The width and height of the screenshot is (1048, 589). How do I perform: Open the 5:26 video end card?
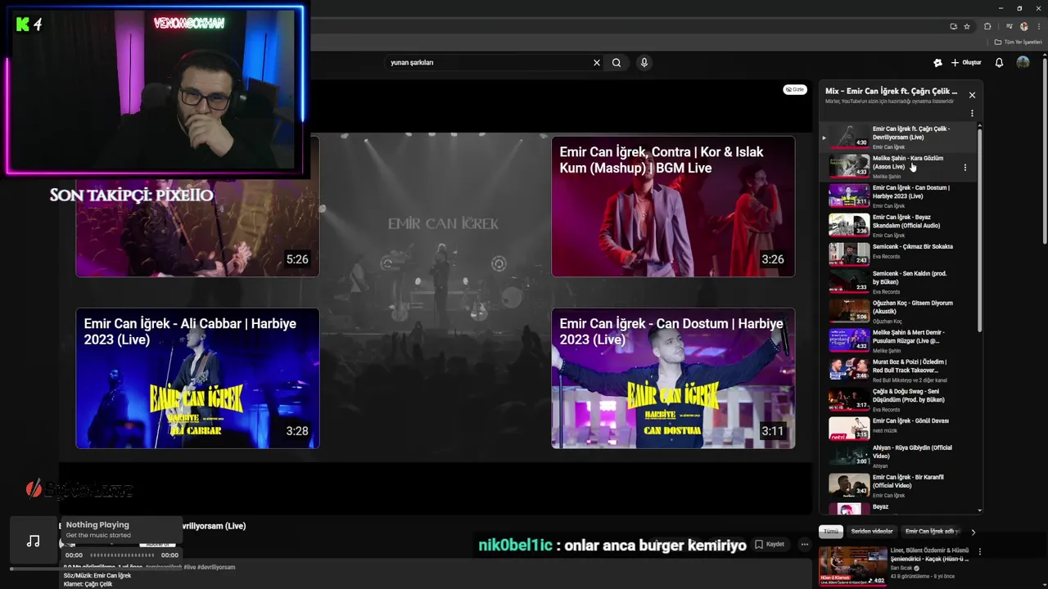(x=197, y=206)
